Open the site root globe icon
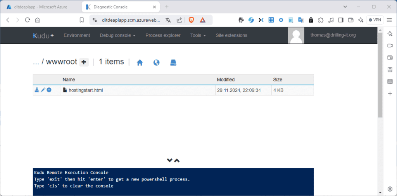This screenshot has width=397, height=196. pyautogui.click(x=157, y=62)
